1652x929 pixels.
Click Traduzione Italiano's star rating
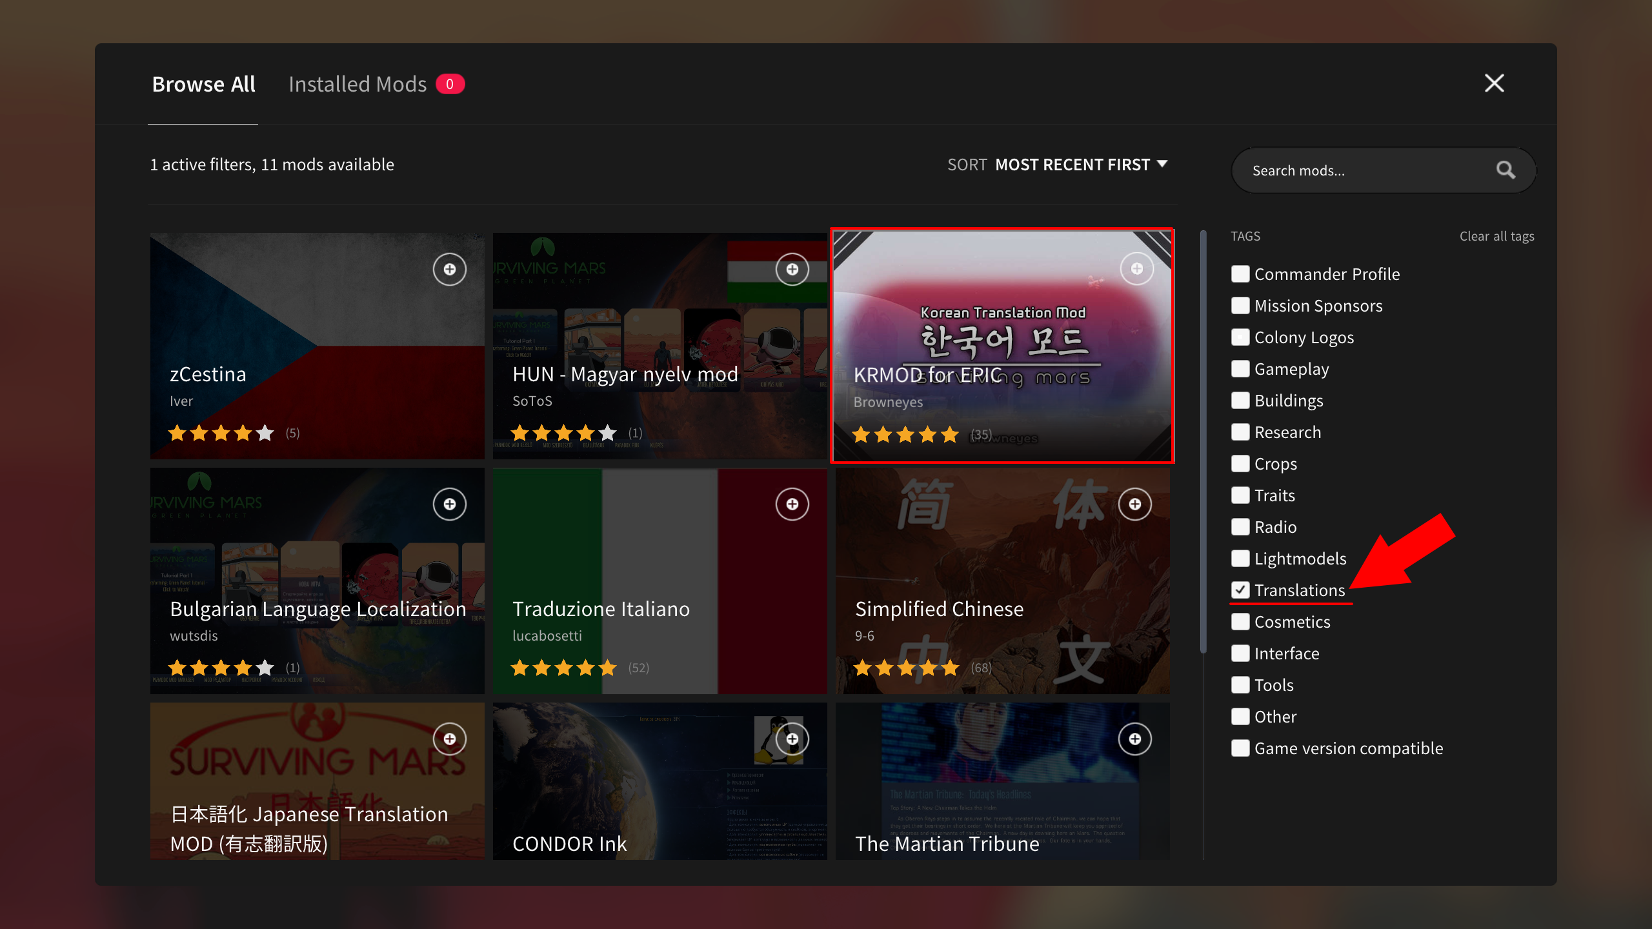pos(563,668)
